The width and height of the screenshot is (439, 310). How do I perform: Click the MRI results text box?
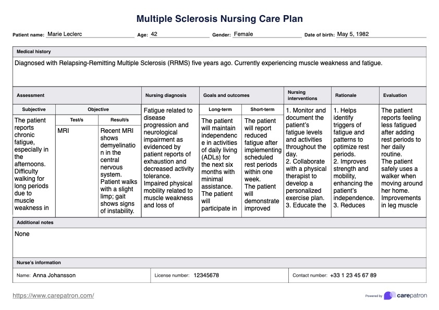click(x=119, y=170)
